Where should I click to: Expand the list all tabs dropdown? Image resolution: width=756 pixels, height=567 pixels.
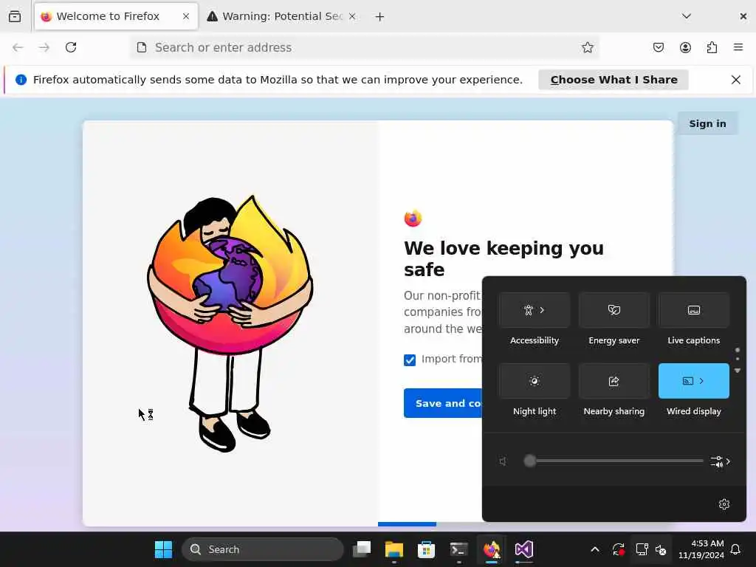[x=687, y=16]
